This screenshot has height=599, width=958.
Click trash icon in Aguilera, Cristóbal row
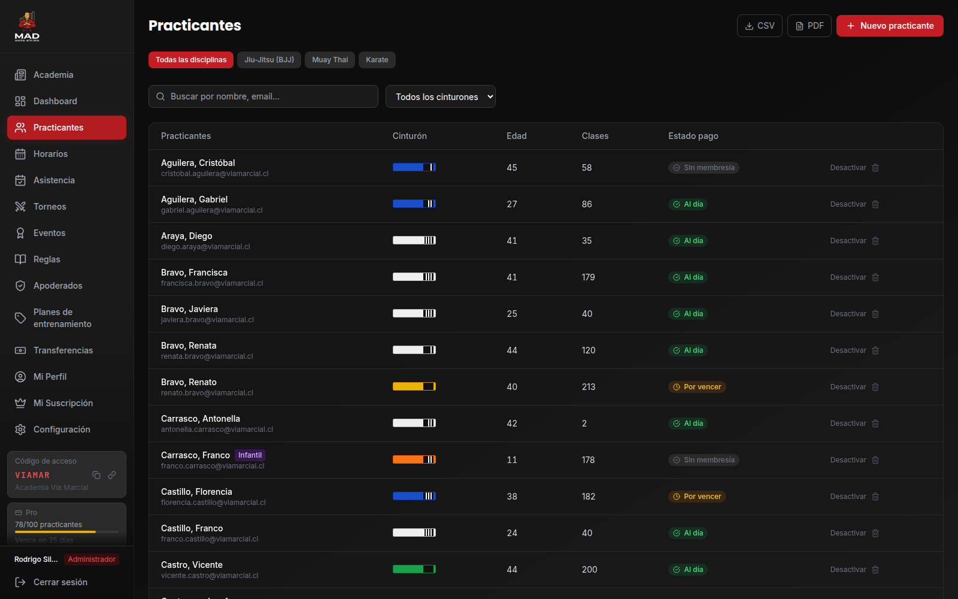point(875,168)
